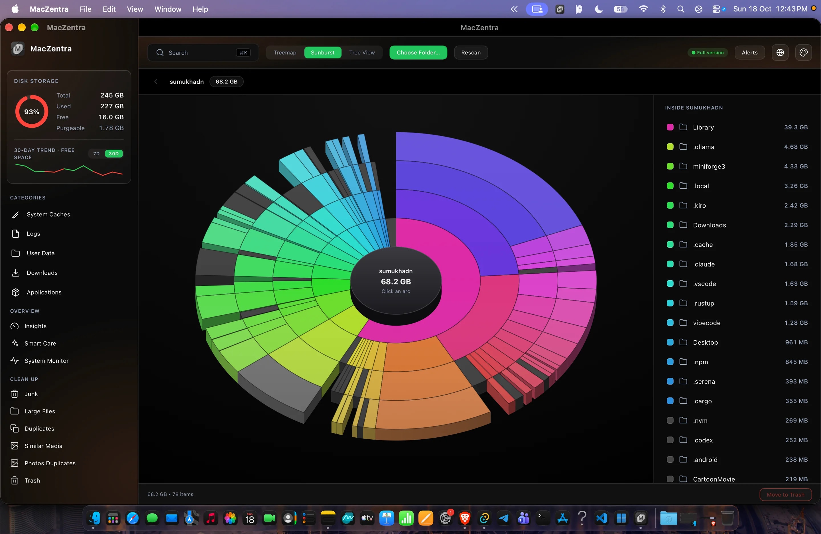This screenshot has height=534, width=821.
Task: Select the .kiro folder row
Action: [737, 205]
